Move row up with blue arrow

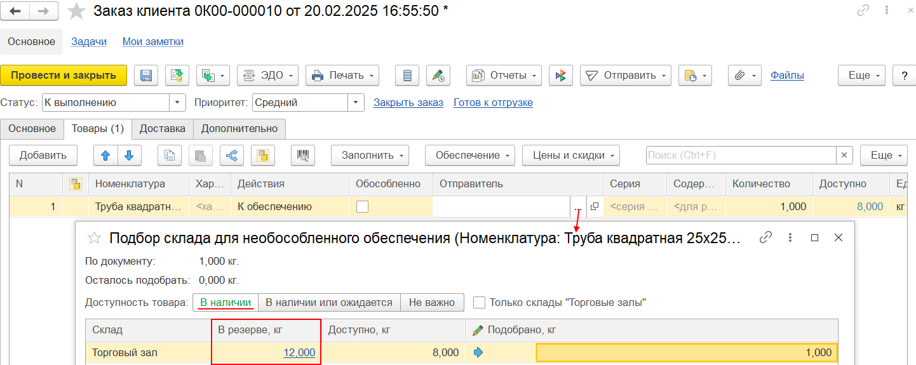(x=105, y=156)
